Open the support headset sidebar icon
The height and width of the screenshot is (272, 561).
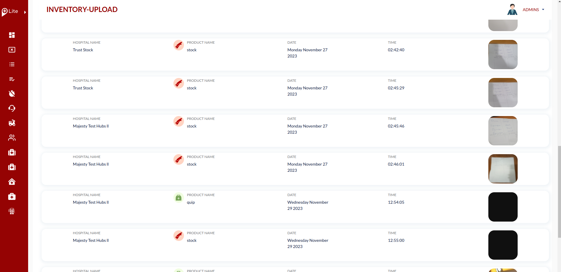[x=12, y=108]
